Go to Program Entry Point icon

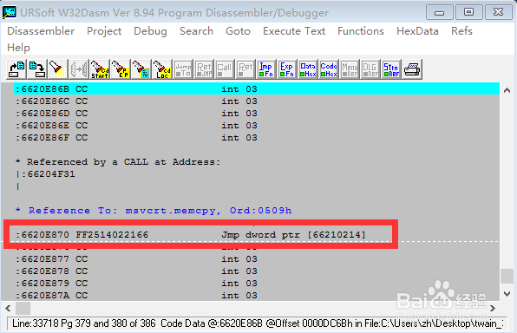pyautogui.click(x=120, y=69)
